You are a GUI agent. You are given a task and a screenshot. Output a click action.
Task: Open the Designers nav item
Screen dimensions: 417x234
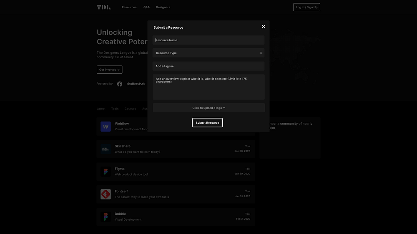point(163,7)
